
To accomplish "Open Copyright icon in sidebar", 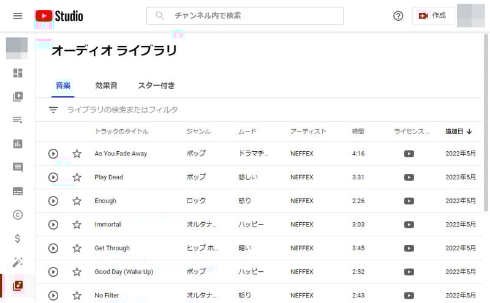I will [x=18, y=215].
